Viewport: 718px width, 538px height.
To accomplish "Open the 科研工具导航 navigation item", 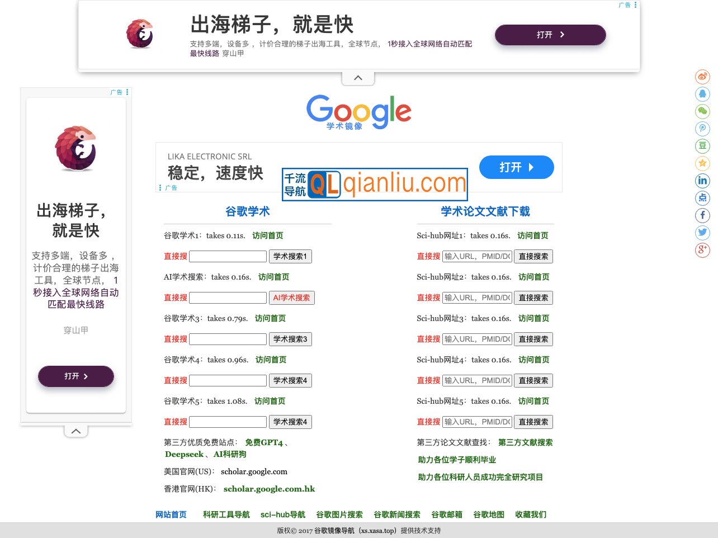I will [226, 515].
